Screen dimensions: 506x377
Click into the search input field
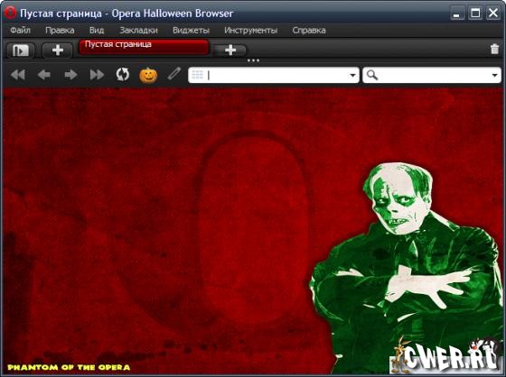(x=432, y=75)
